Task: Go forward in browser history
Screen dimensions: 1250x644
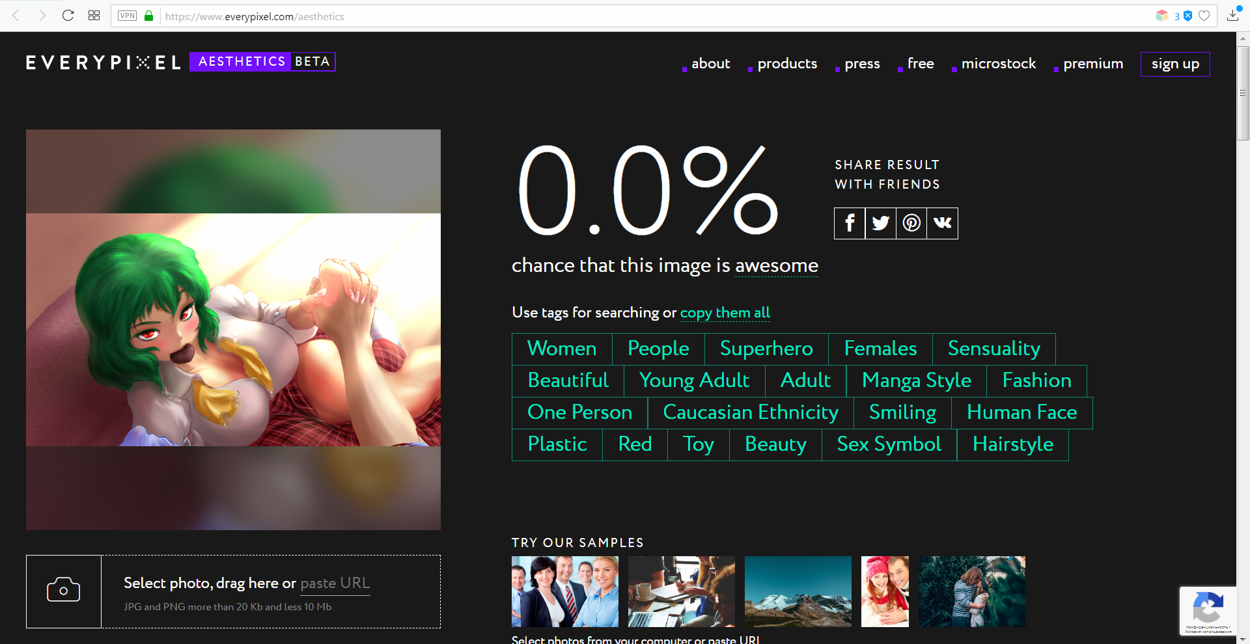Action: click(42, 16)
